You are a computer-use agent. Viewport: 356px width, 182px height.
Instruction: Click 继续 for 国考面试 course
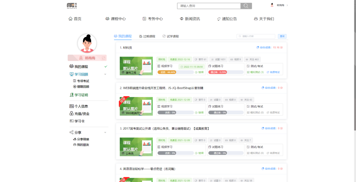point(199,153)
